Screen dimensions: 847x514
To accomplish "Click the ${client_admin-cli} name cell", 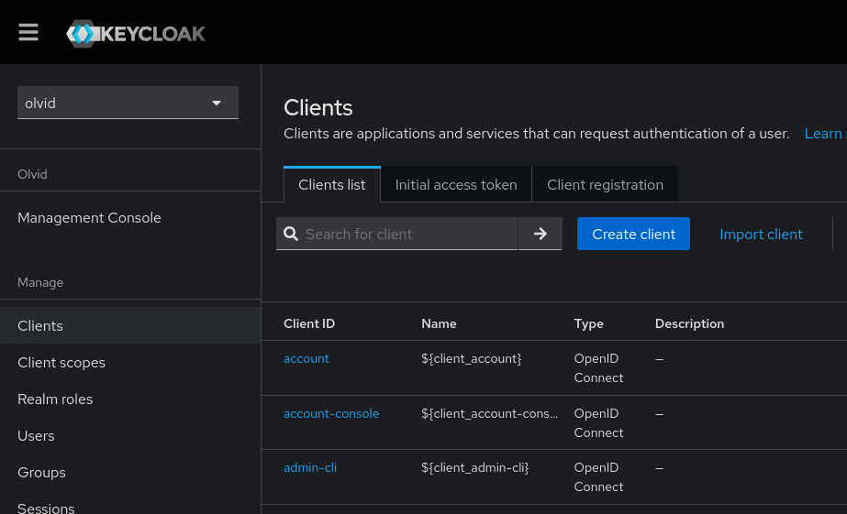I will [x=475, y=467].
